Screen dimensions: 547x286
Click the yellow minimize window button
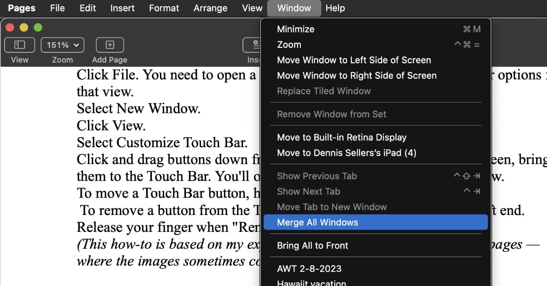24,28
